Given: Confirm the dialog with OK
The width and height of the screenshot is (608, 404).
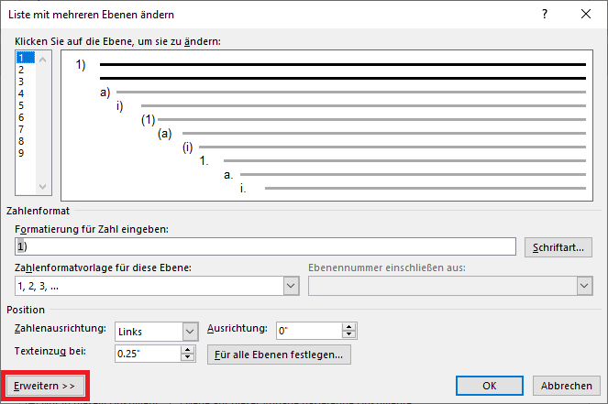Looking at the screenshot, I should [490, 386].
